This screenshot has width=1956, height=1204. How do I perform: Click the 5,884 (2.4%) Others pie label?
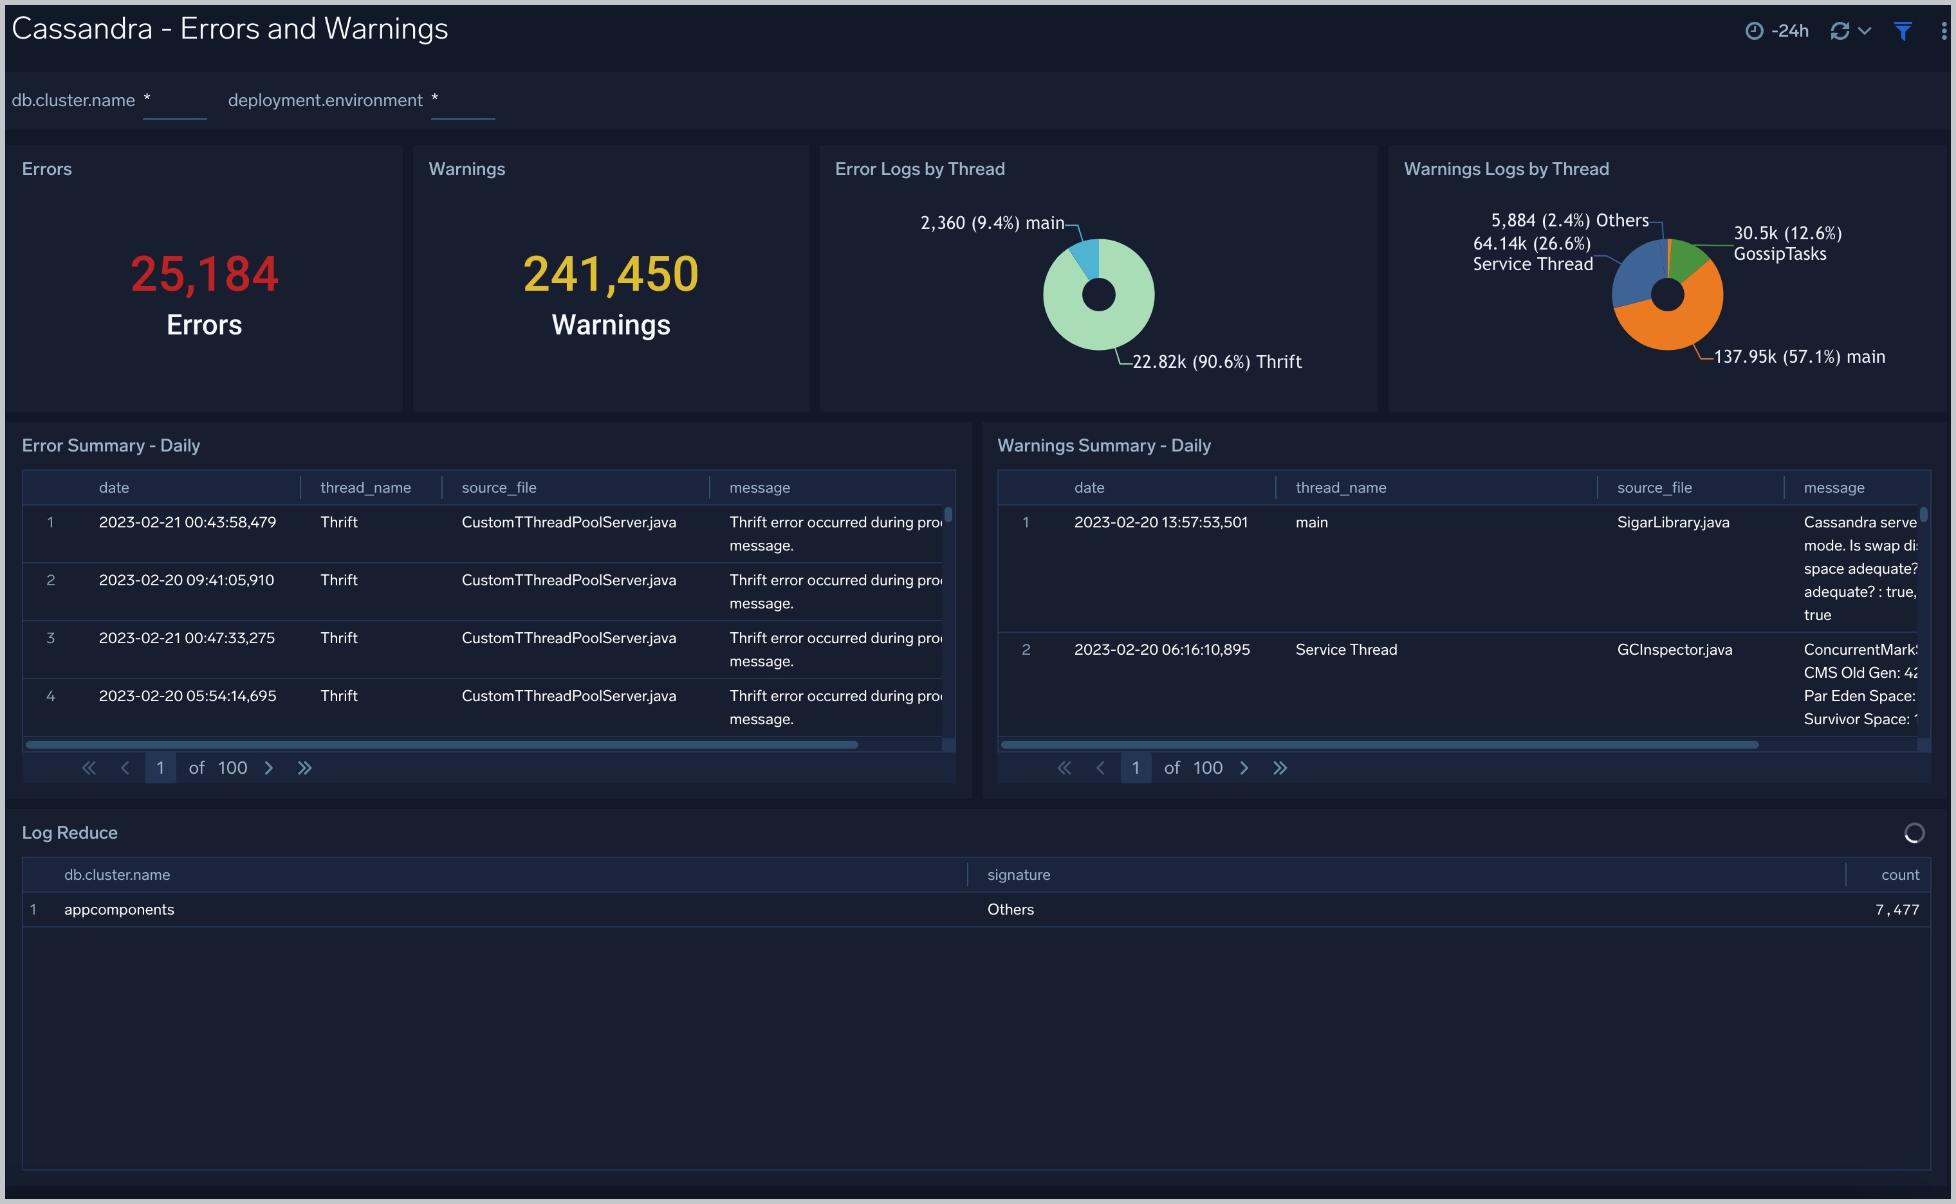click(x=1570, y=221)
